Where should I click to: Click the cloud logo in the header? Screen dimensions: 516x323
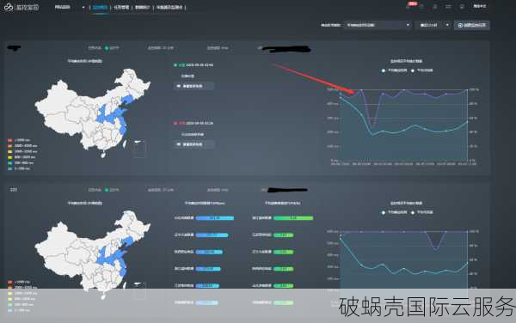click(9, 7)
